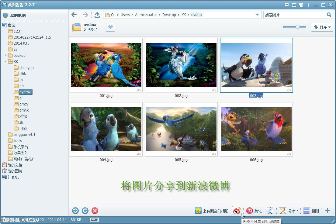Open clhk folder
Viewport: 336px width, 224px height.
coord(20,74)
